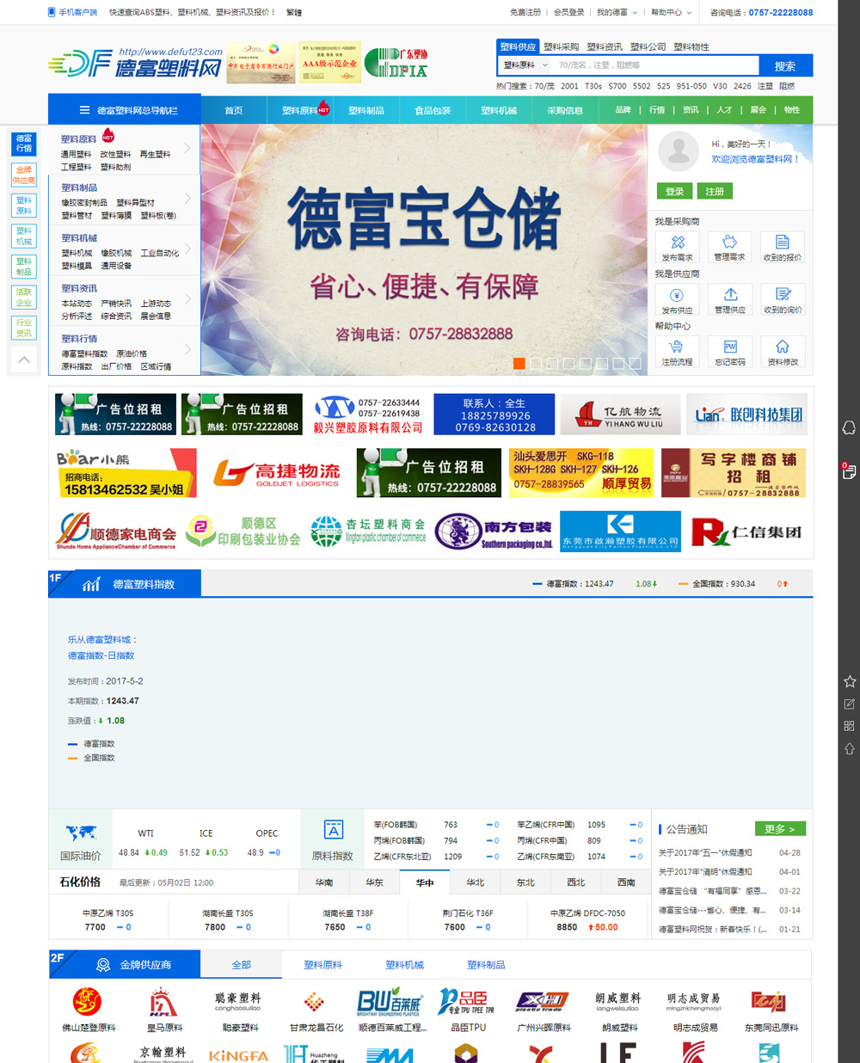Click the second carousel indicator square
Viewport: 860px width, 1063px height.
(536, 364)
